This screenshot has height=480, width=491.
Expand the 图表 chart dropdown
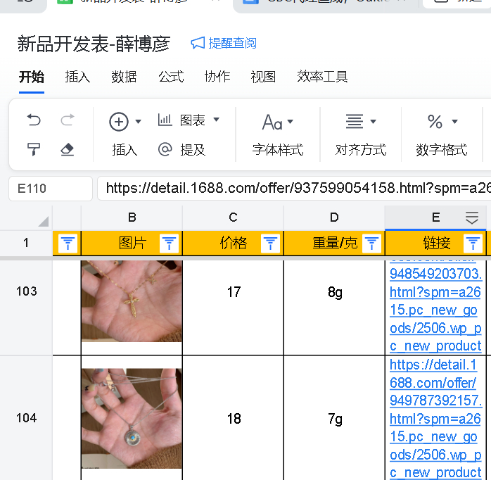(x=216, y=120)
